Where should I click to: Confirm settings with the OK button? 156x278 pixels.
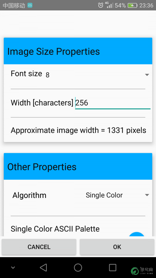point(117,247)
